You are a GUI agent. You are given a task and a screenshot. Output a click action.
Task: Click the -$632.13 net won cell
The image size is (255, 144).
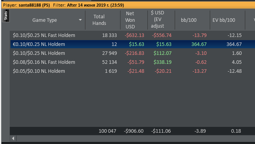[x=135, y=35]
